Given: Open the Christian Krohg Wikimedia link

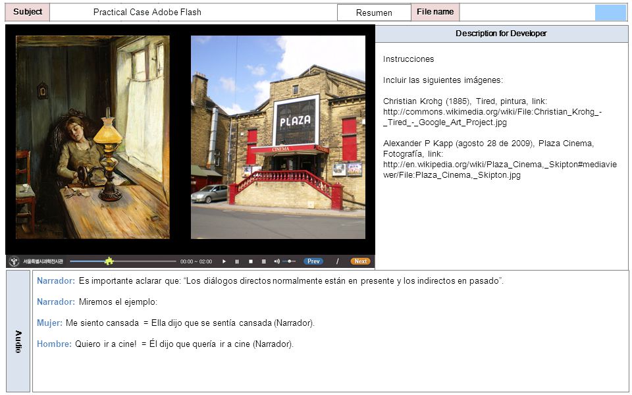Looking at the screenshot, I should [x=492, y=117].
